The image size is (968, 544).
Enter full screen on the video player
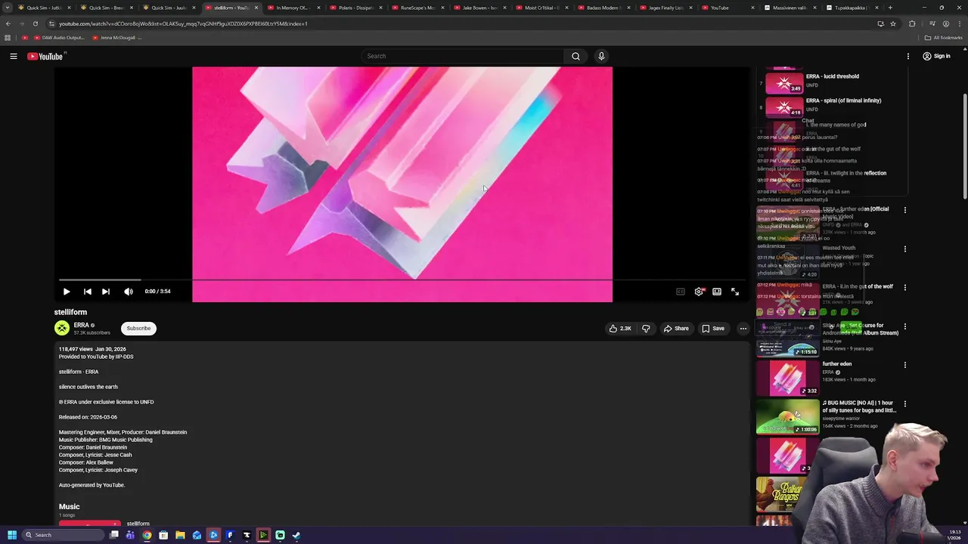tap(735, 292)
